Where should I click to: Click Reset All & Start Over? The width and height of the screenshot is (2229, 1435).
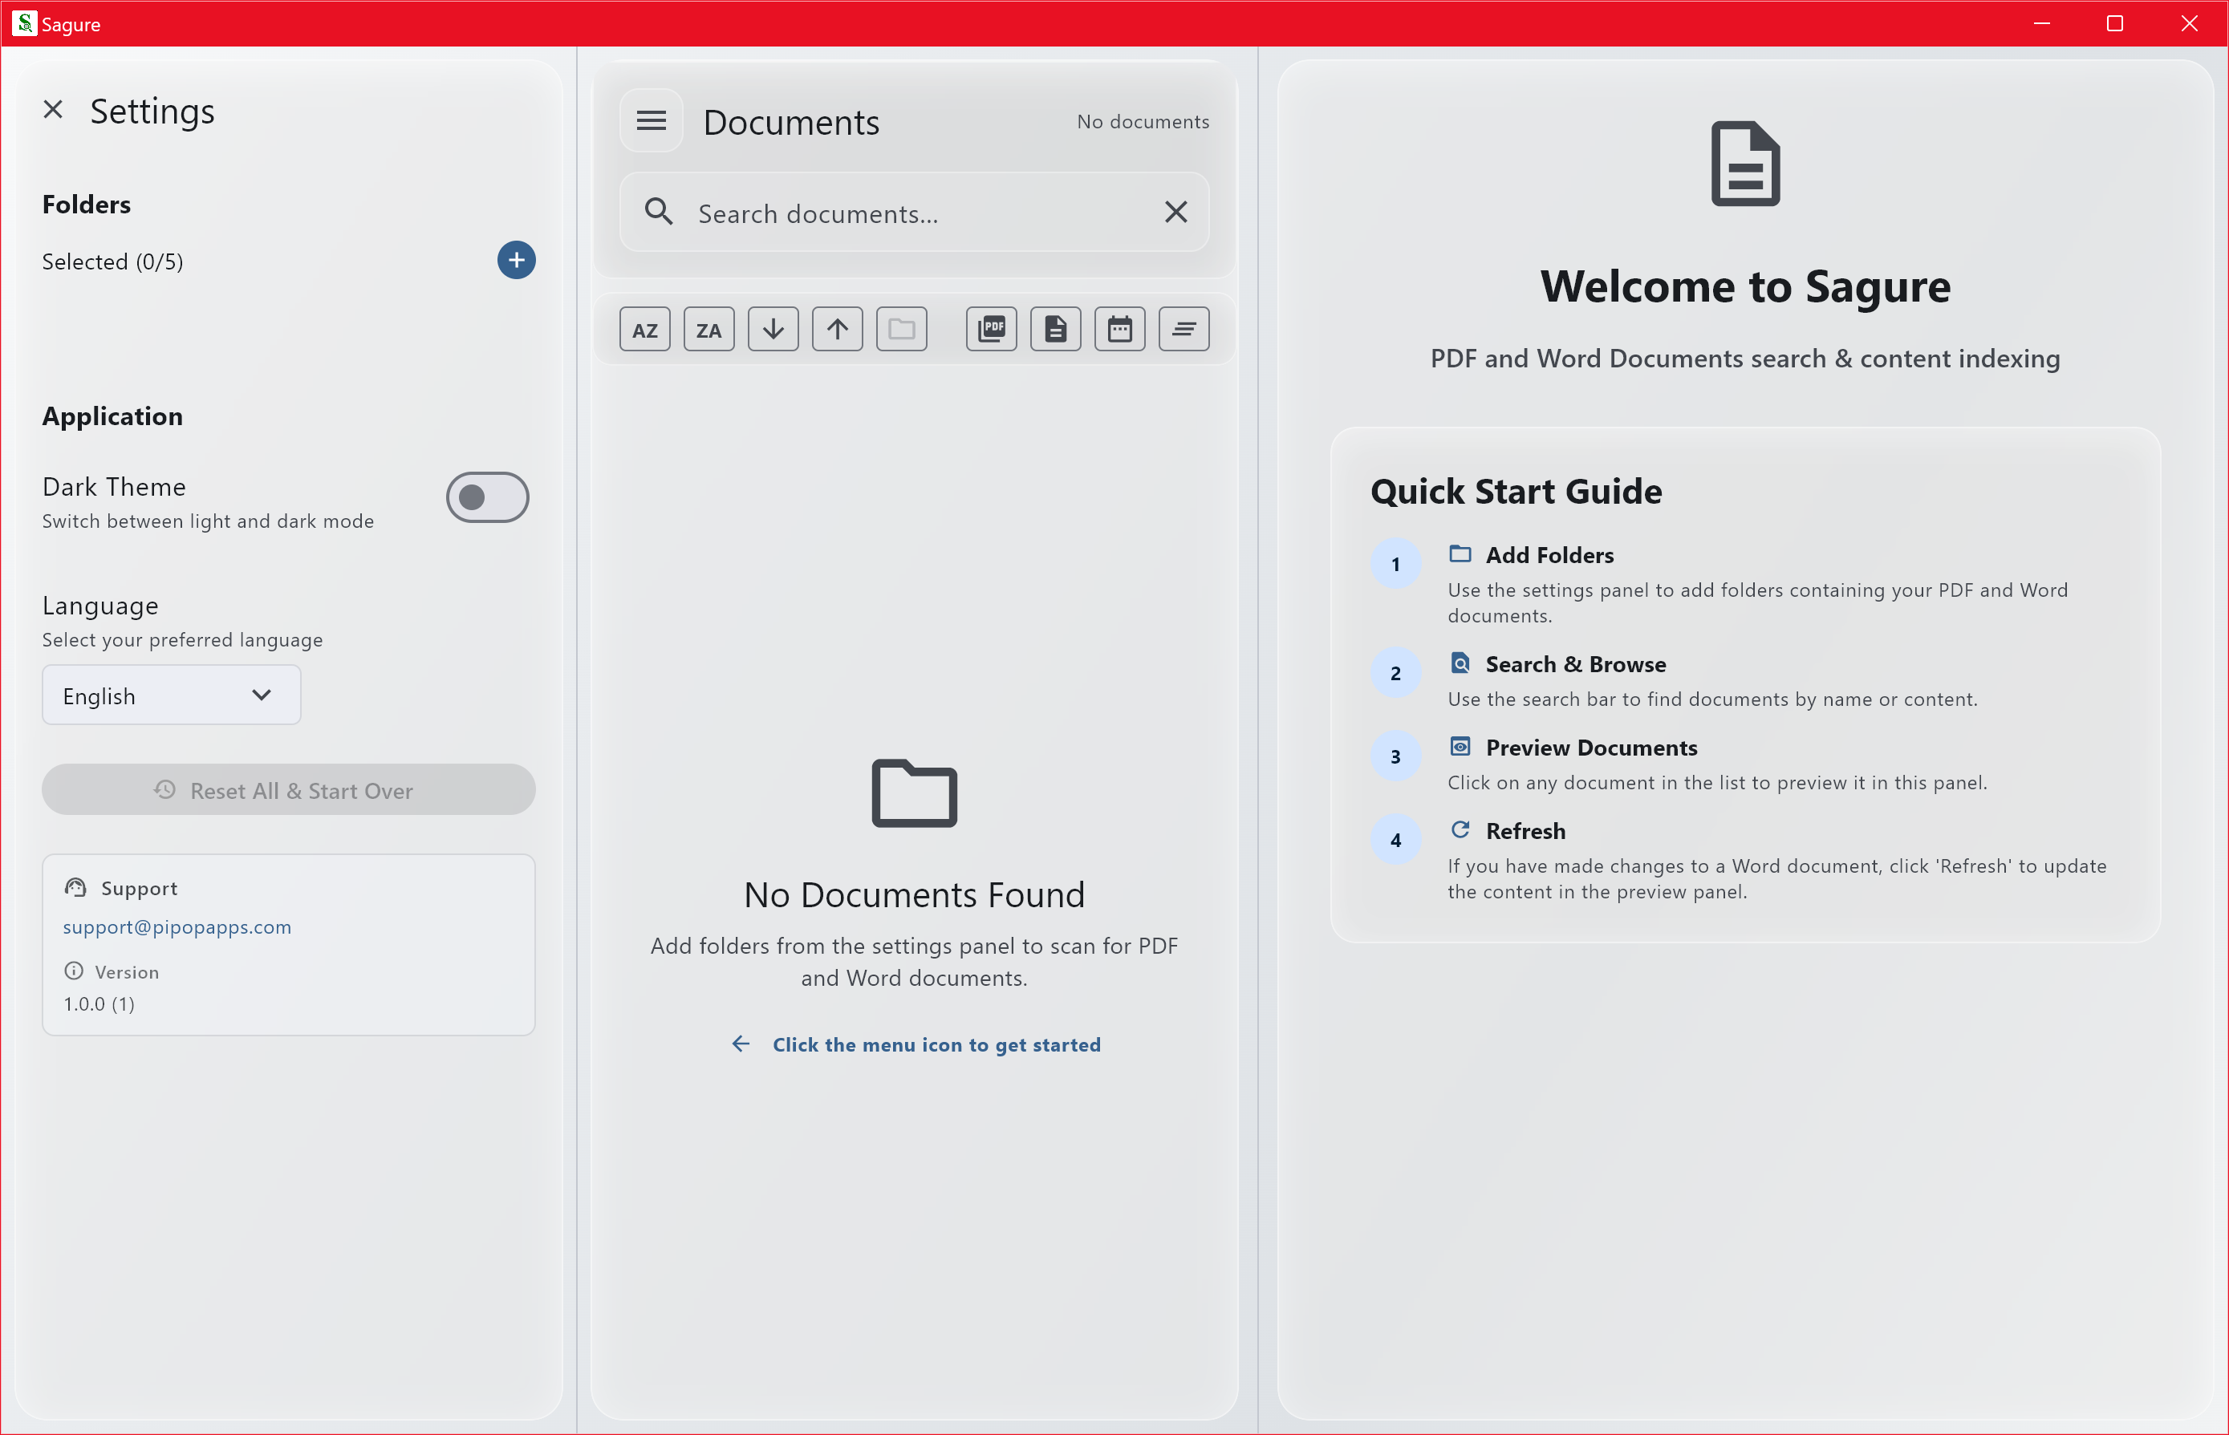click(x=288, y=790)
